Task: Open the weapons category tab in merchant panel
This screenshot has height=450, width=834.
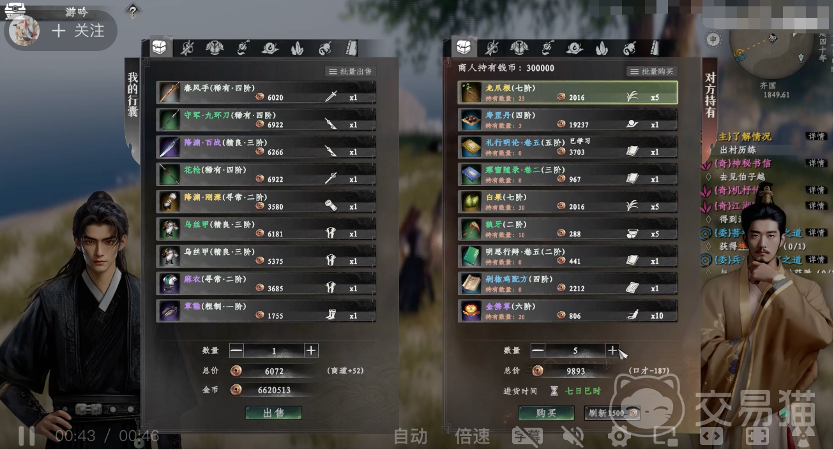Action: click(491, 48)
